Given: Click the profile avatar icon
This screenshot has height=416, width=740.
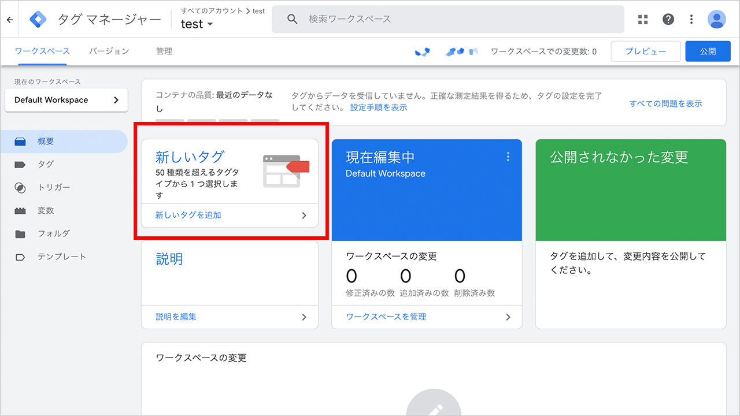Looking at the screenshot, I should 716,18.
